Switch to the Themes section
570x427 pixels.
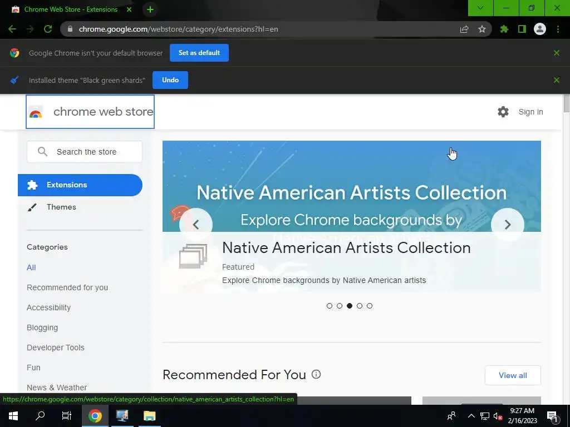click(61, 207)
